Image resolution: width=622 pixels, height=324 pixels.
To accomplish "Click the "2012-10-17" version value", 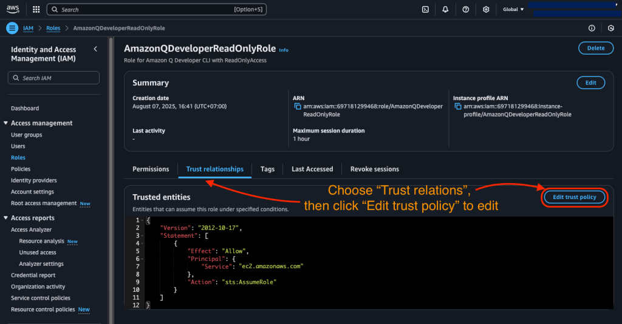I will point(219,228).
